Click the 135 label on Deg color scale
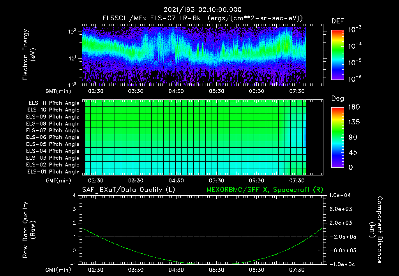The image size is (399, 276). tap(354, 122)
